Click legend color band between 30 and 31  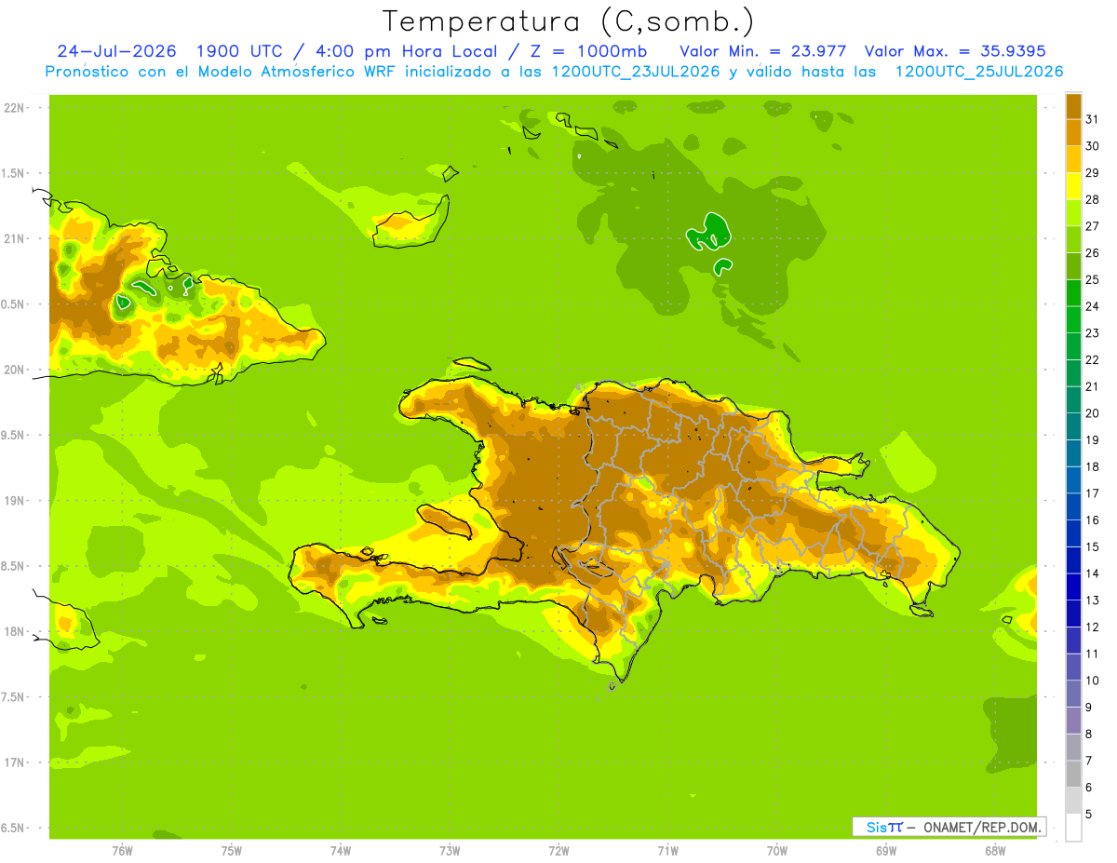point(1073,132)
